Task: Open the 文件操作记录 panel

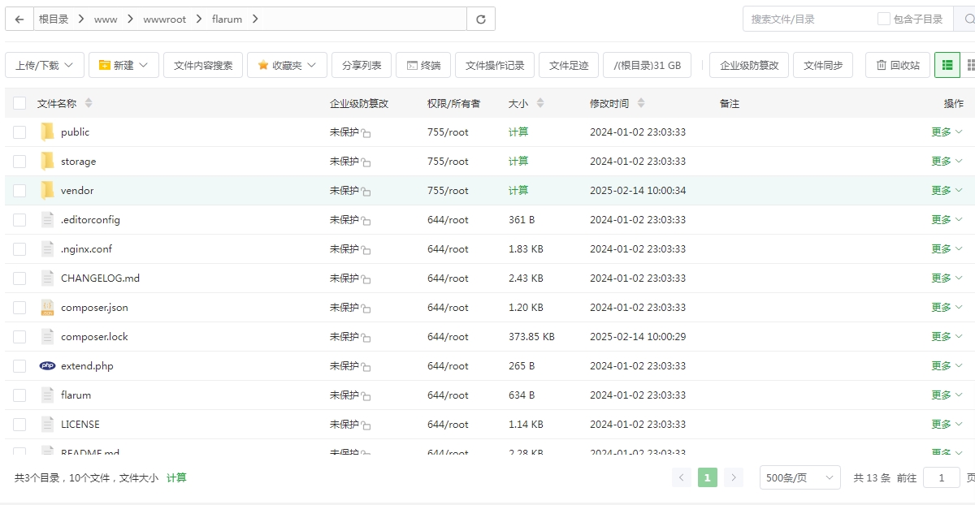Action: pyautogui.click(x=494, y=64)
